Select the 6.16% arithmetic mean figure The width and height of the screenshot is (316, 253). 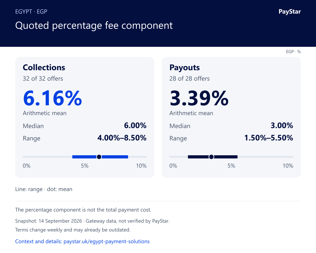coord(52,98)
